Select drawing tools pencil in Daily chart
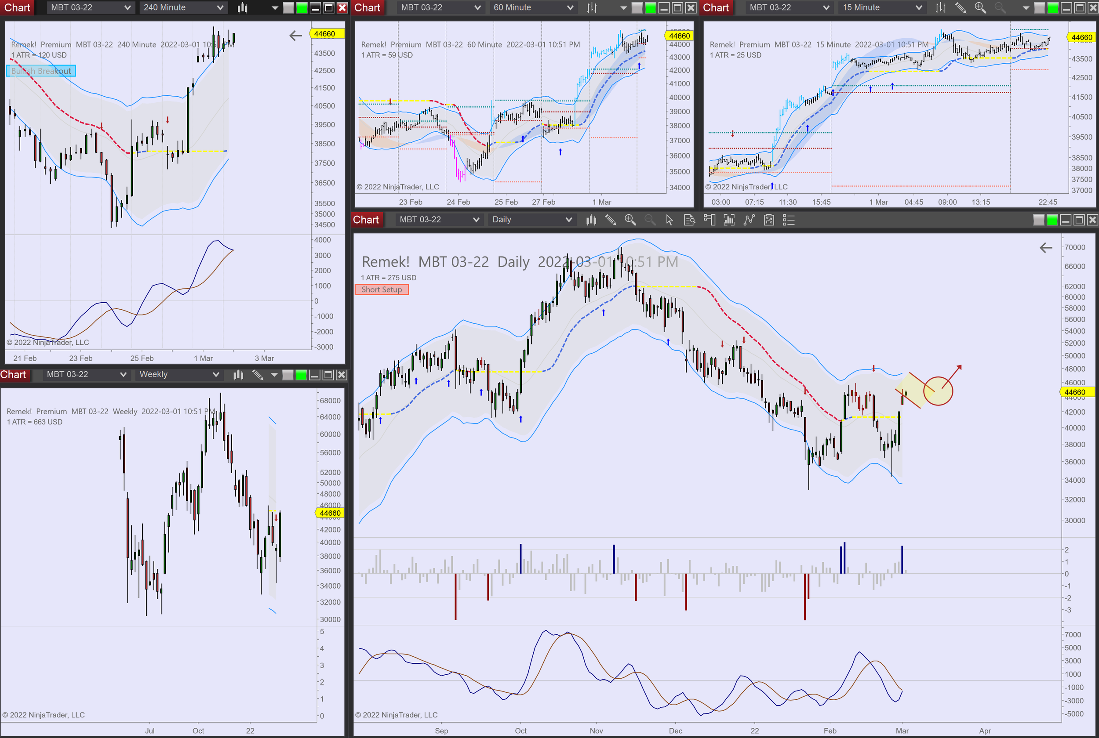This screenshot has height=738, width=1099. click(x=611, y=220)
